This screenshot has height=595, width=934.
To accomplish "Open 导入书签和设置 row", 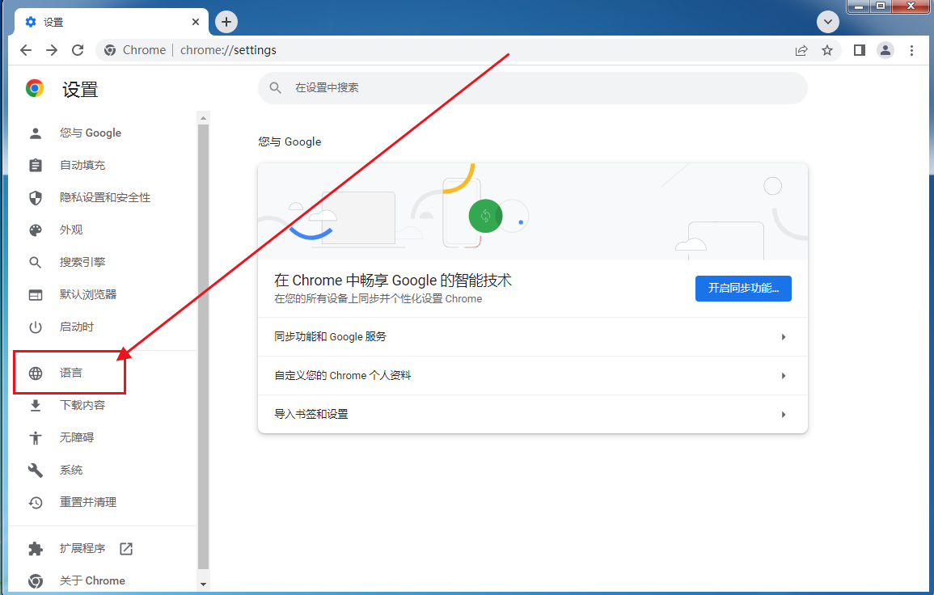I will click(x=533, y=415).
